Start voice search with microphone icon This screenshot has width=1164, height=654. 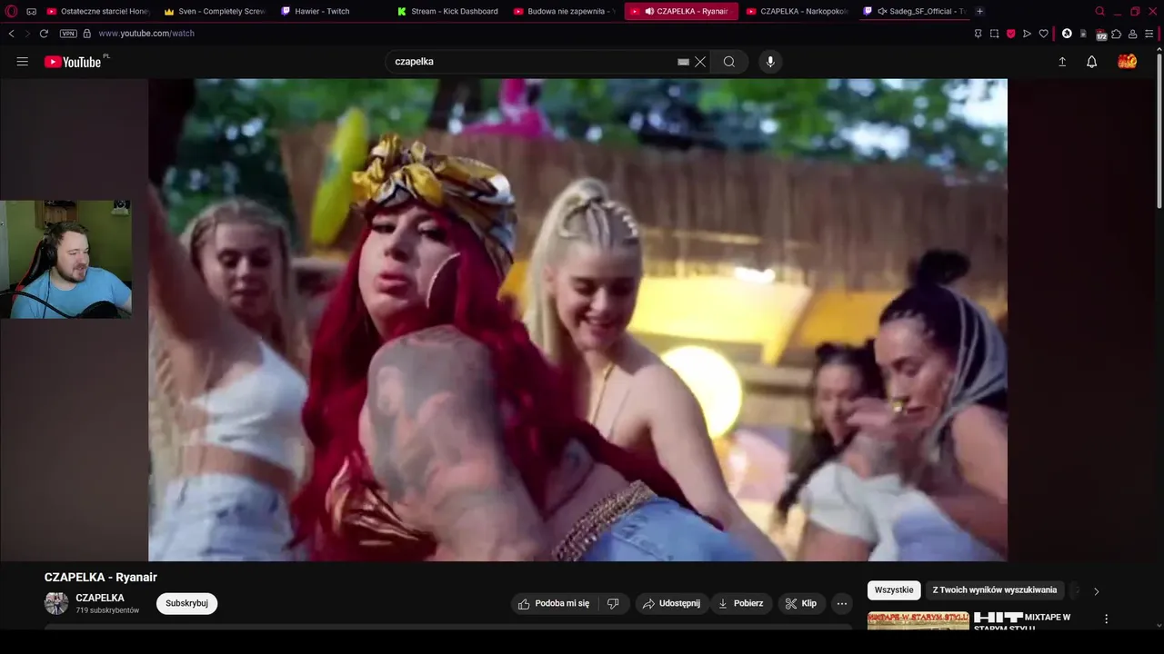pos(770,62)
